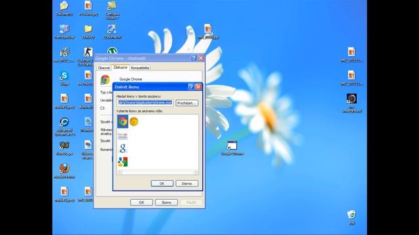
Task: Switch to the Zástupce tab
Action: click(x=120, y=67)
